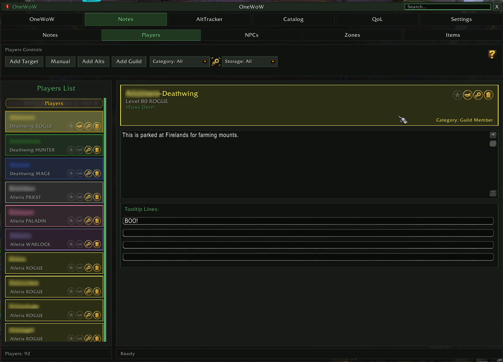Image resolution: width=503 pixels, height=362 pixels.
Task: Click the second empty tooltip line field
Action: pyautogui.click(x=308, y=233)
